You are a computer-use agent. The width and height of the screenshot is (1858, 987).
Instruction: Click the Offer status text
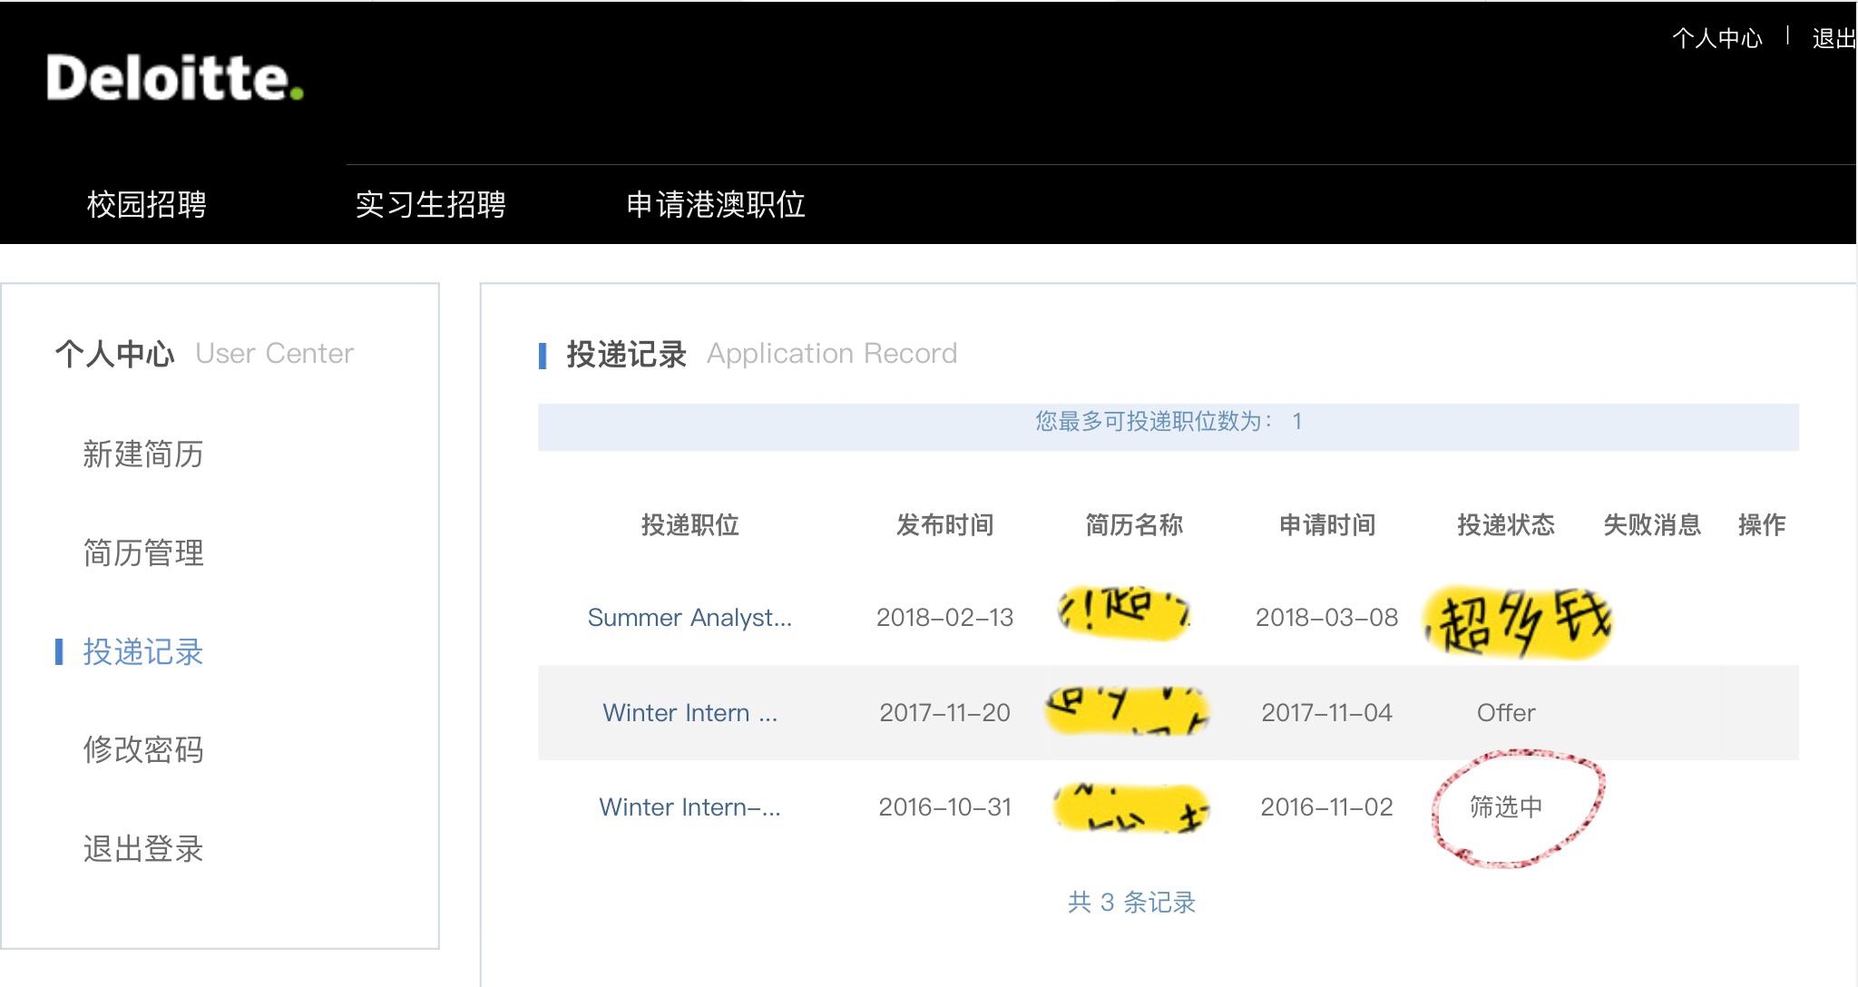tap(1506, 713)
